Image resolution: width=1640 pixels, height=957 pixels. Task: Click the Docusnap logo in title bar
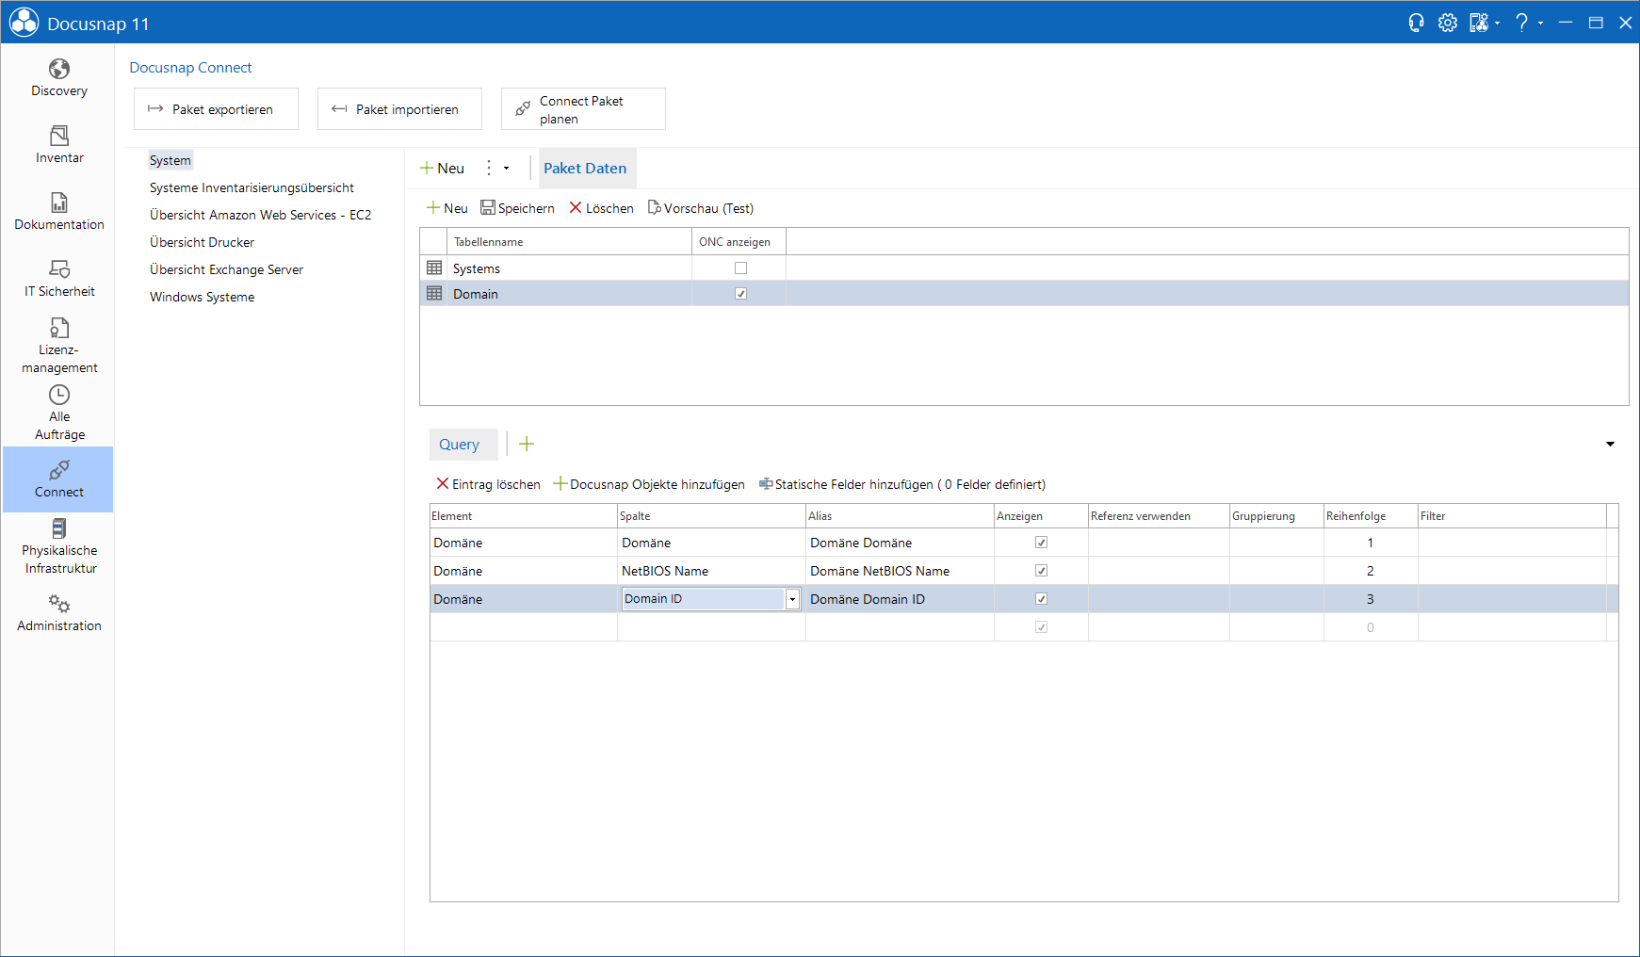pyautogui.click(x=24, y=23)
